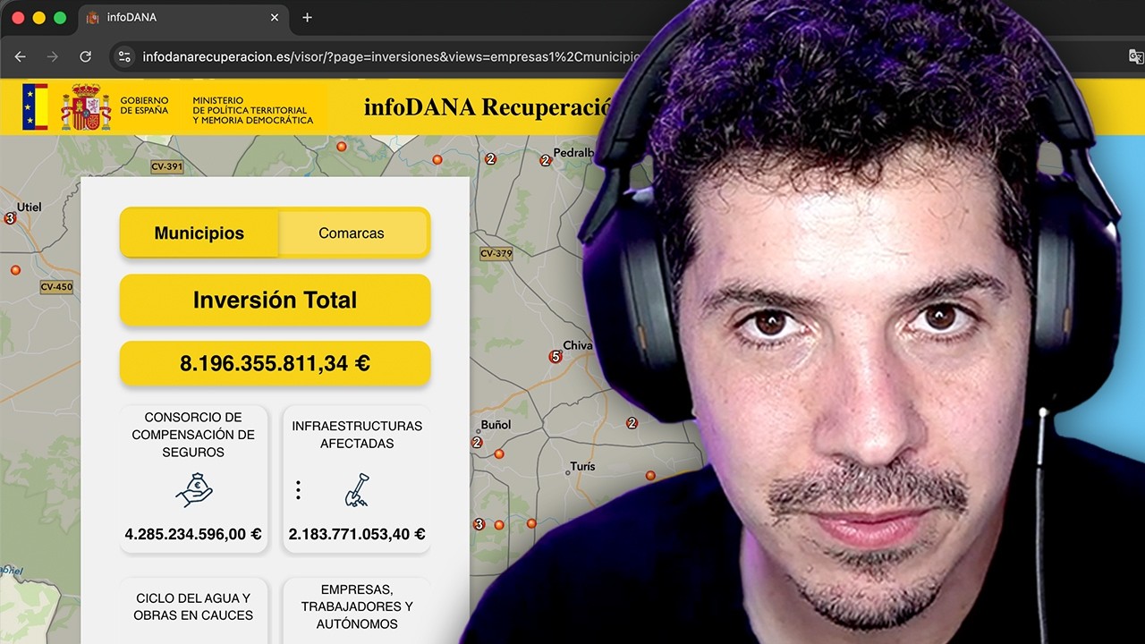Switch to Comarcas view

(x=352, y=233)
